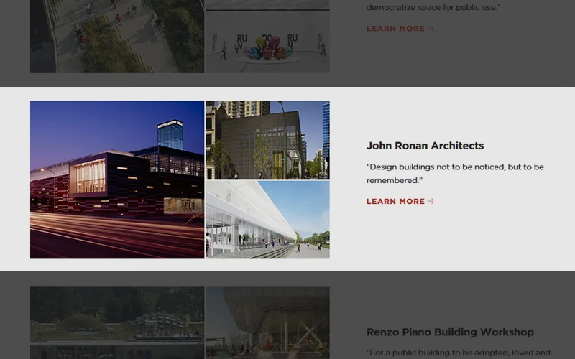This screenshot has width=575, height=359.
Task: Open Learn More link in top dimmed section
Action: click(400, 28)
